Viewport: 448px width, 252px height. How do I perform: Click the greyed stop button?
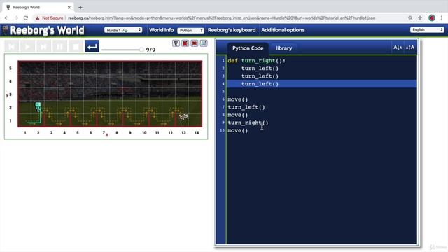pyautogui.click(x=76, y=47)
